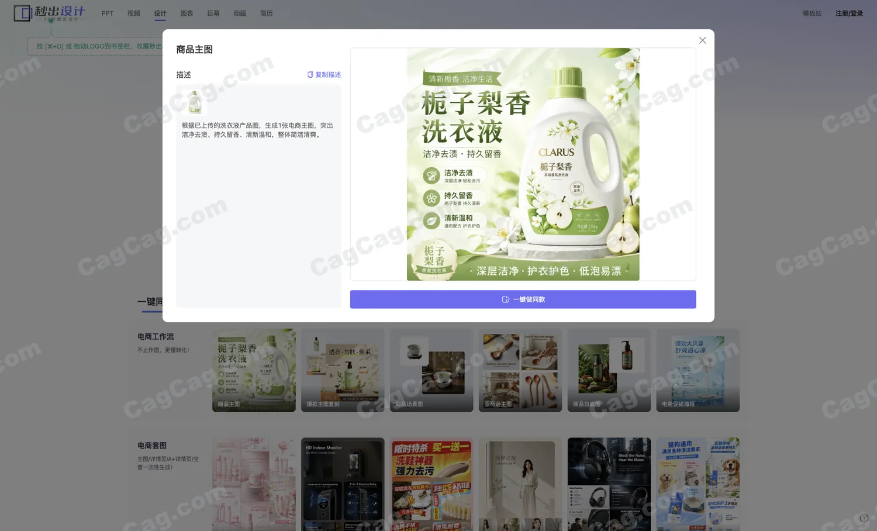Screen dimensions: 877x531
Task: Open the 洗鞋神器 promotion thumbnail
Action: coord(431,484)
